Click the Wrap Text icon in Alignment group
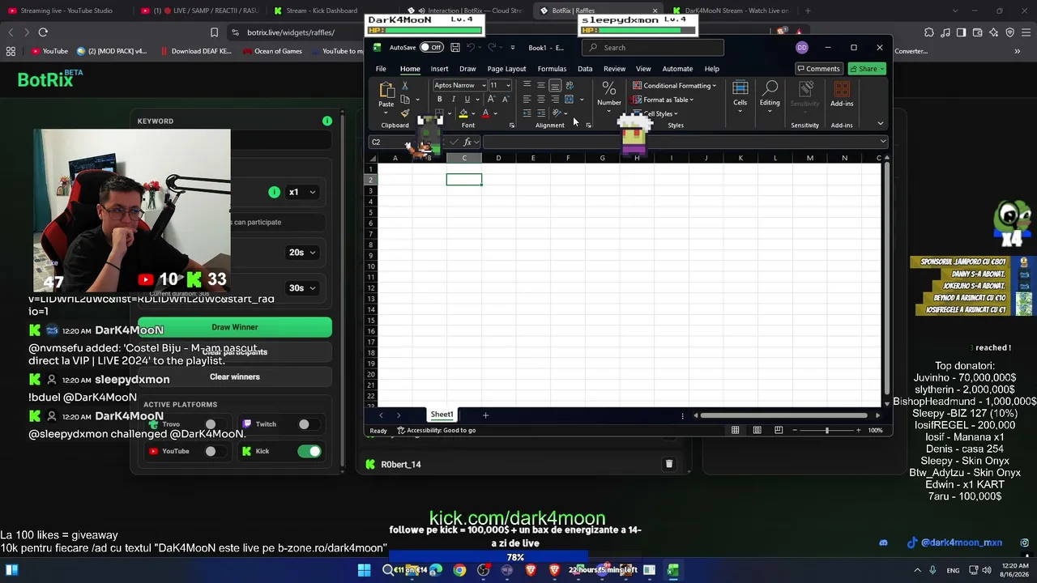The width and height of the screenshot is (1037, 583). click(x=570, y=85)
